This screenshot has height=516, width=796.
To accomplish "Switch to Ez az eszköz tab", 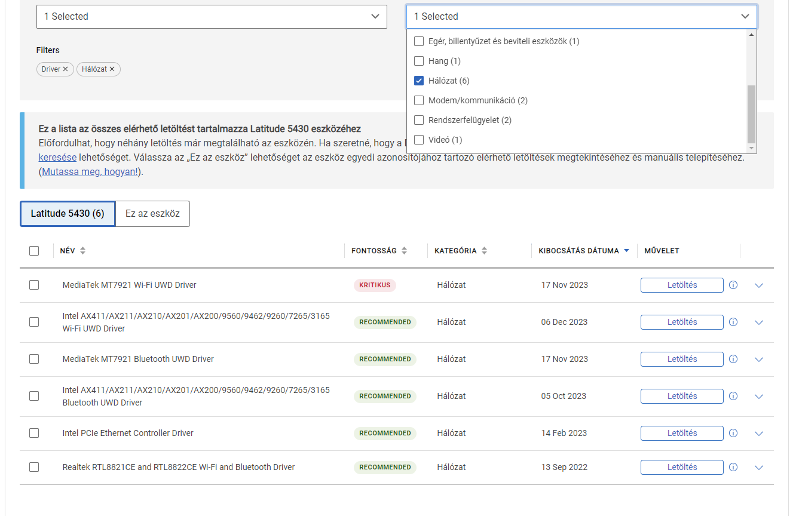I will coord(152,214).
